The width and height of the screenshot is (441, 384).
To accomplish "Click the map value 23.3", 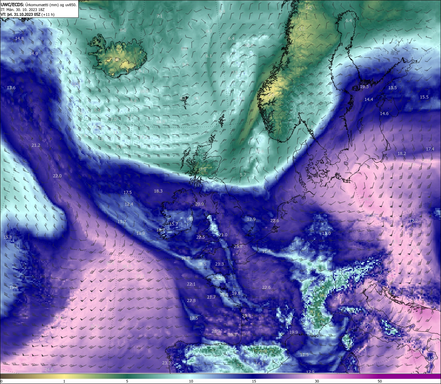I will point(166,363).
